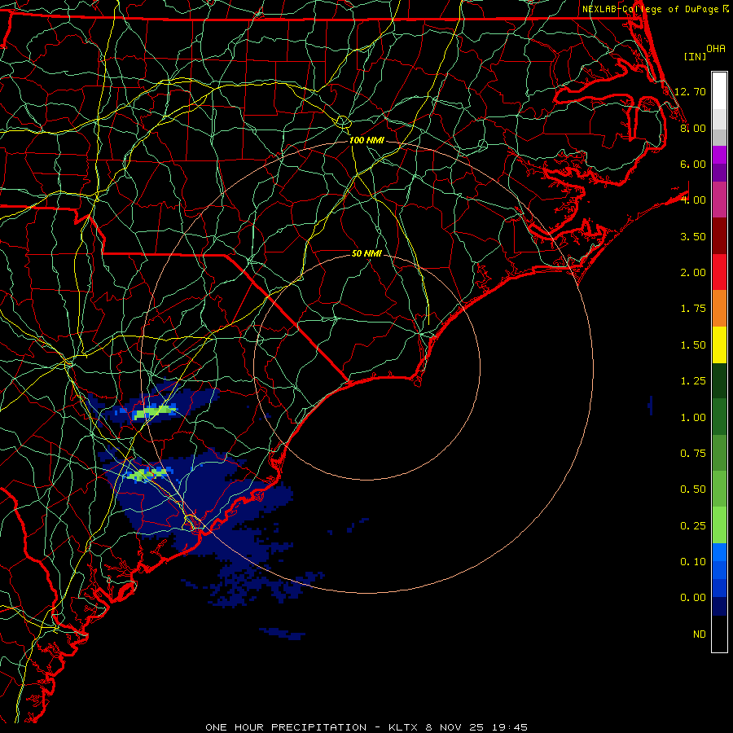733x733 pixels.
Task: Click the '1.50' legend value
Action: 693,345
